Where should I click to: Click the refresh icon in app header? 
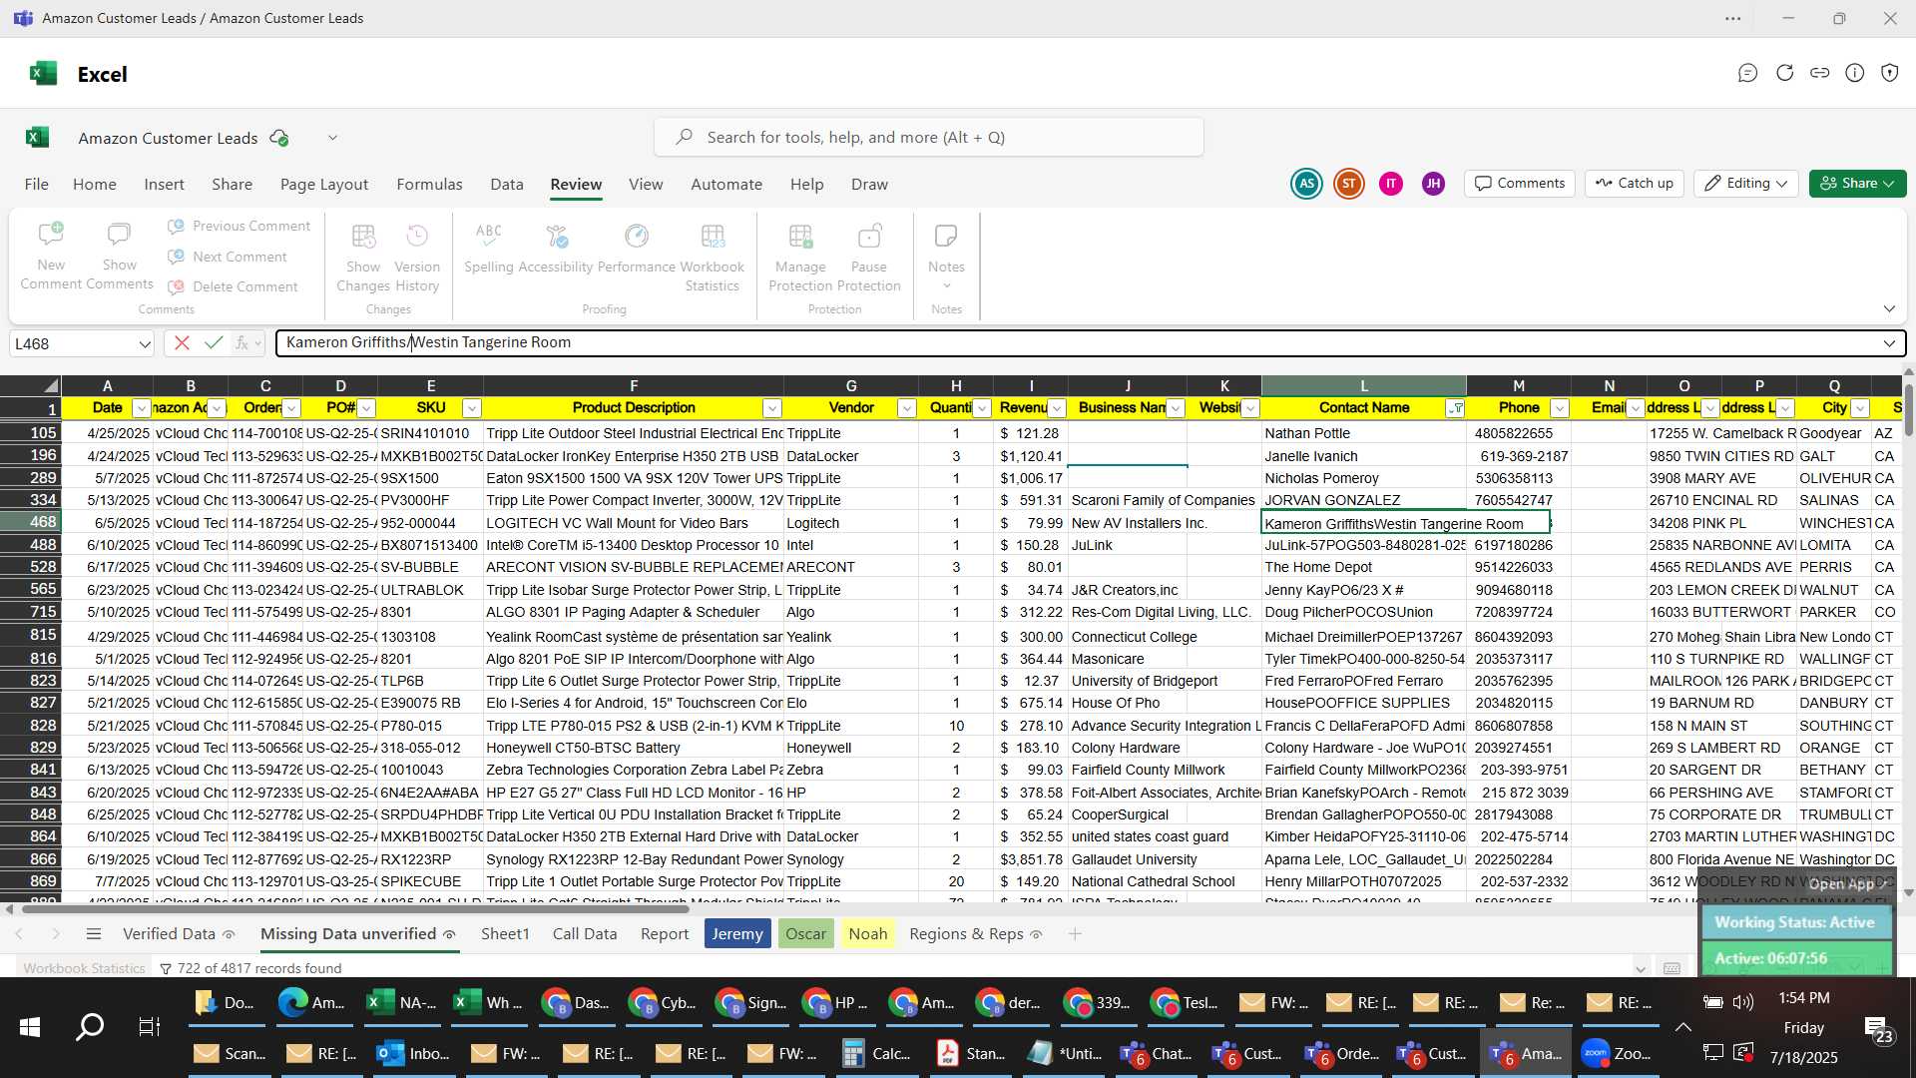pyautogui.click(x=1784, y=73)
